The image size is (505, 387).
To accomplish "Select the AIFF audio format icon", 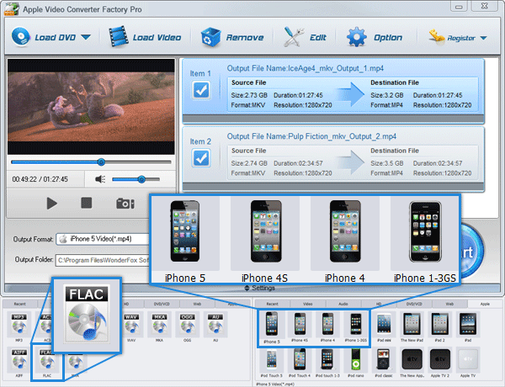I will [x=19, y=363].
